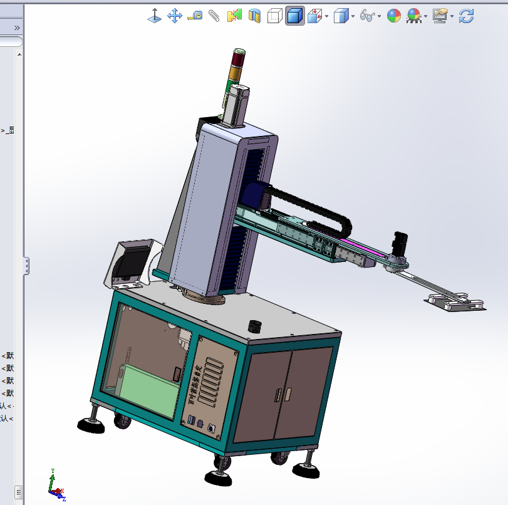The height and width of the screenshot is (505, 508).
Task: Expand the panel tabs double-chevron
Action: tap(17, 28)
